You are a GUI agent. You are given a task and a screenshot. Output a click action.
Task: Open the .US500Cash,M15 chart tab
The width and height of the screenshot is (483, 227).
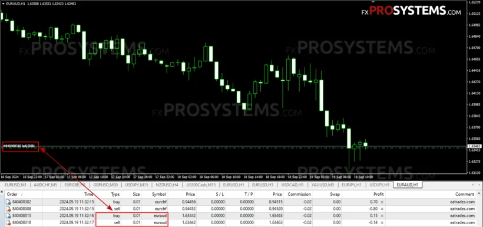point(201,185)
